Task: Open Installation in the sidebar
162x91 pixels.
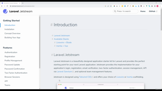Action: click(x=9, y=29)
